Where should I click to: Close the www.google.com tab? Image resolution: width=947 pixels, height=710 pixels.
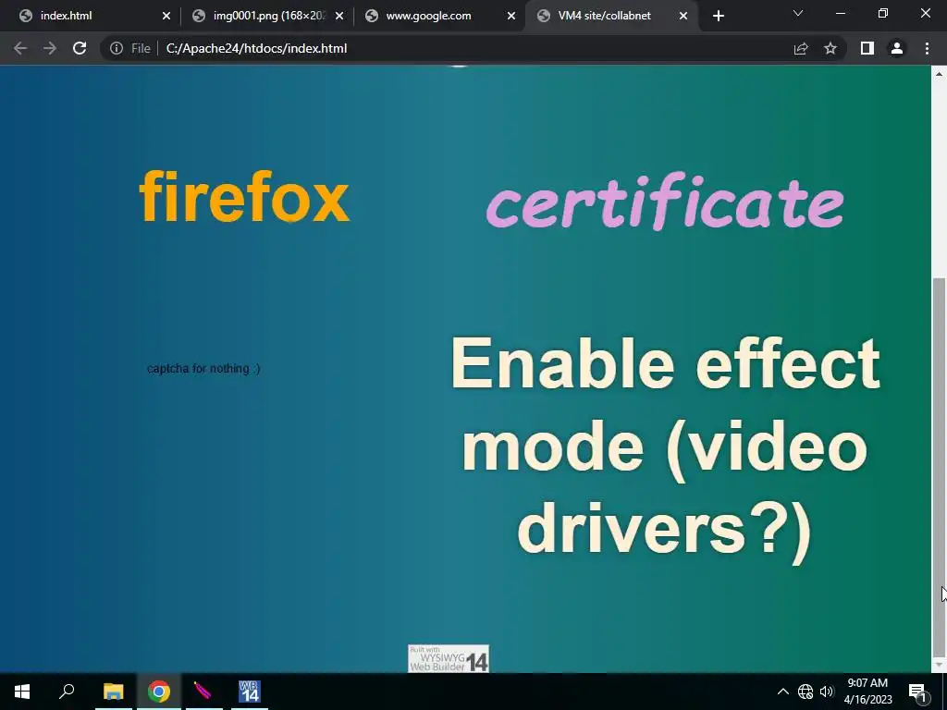coord(511,16)
